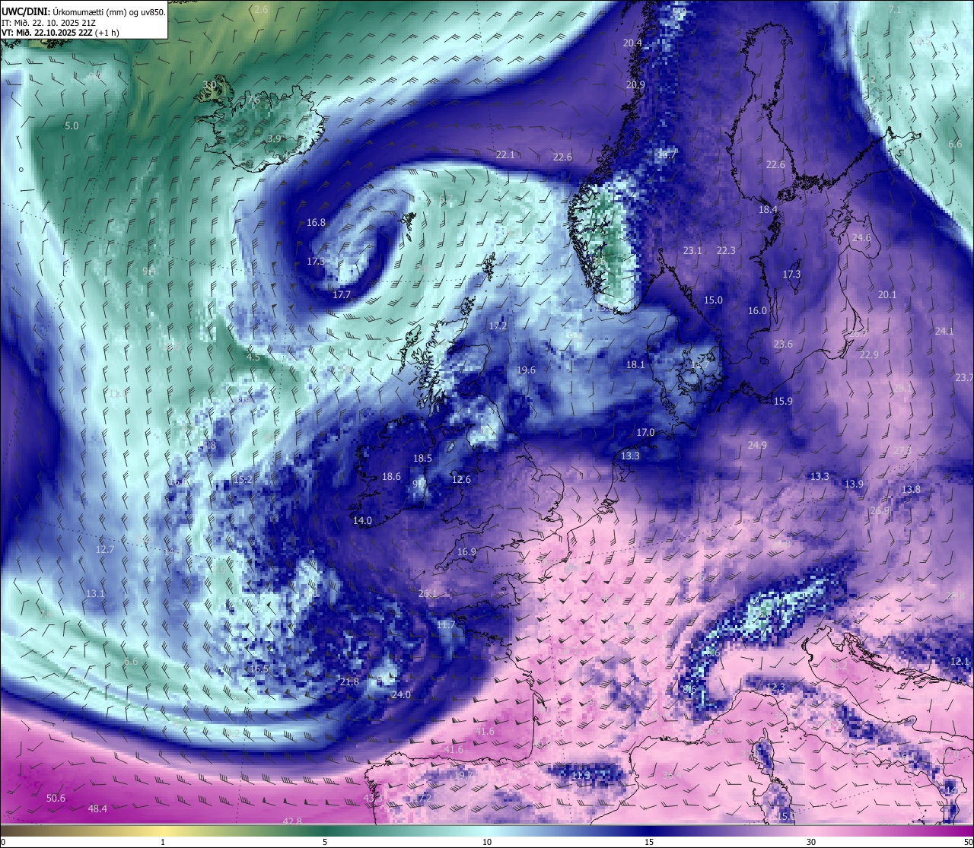The width and height of the screenshot is (974, 848).
Task: Click the 50.6 value in the southwest
Action: [56, 798]
